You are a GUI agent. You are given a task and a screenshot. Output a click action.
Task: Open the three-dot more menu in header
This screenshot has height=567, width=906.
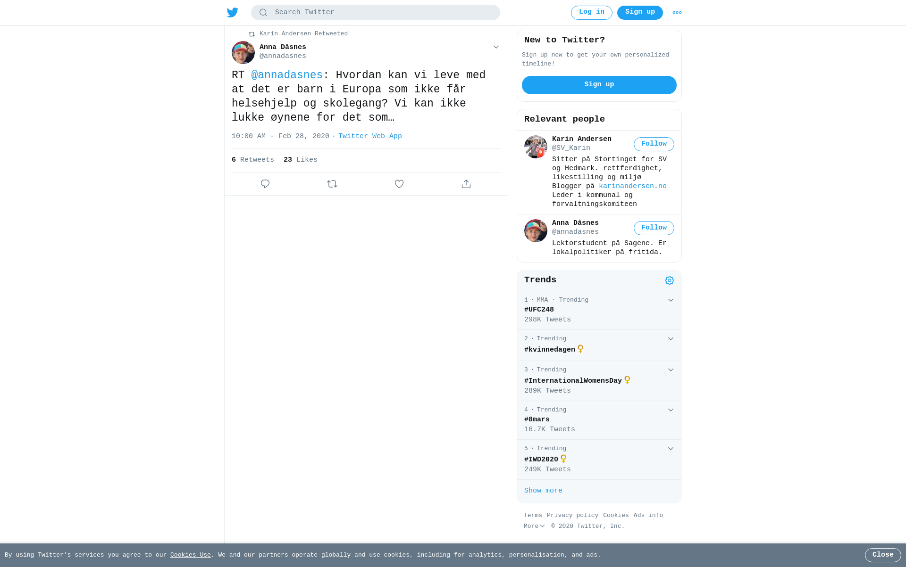677,13
